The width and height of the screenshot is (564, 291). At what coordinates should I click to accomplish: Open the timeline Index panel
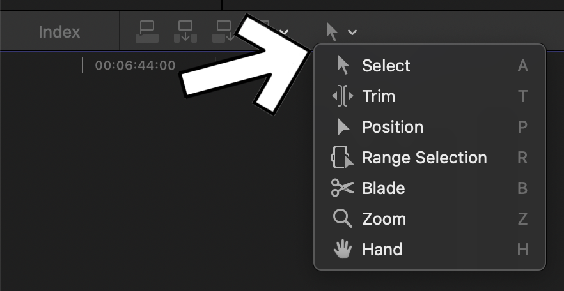click(59, 31)
